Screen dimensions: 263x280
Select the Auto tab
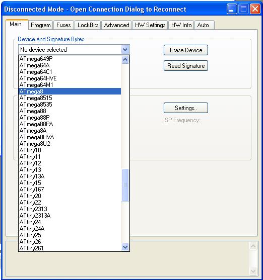tap(204, 25)
